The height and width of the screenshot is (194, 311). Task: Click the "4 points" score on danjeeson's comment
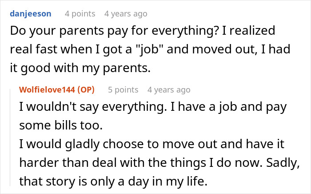(80, 14)
